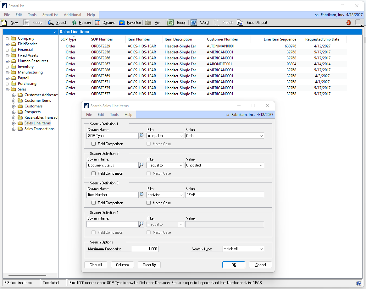Select the ORDST2229 row
The image size is (366, 289).
click(202, 46)
